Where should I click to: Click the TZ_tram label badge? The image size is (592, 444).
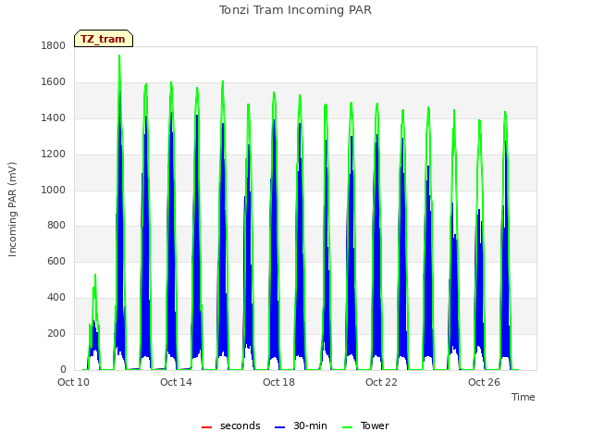[x=104, y=39]
